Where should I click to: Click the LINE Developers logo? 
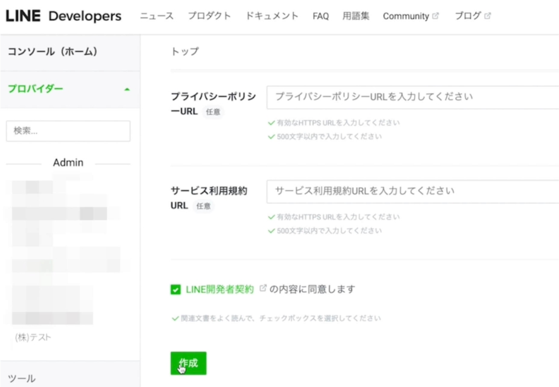63,16
